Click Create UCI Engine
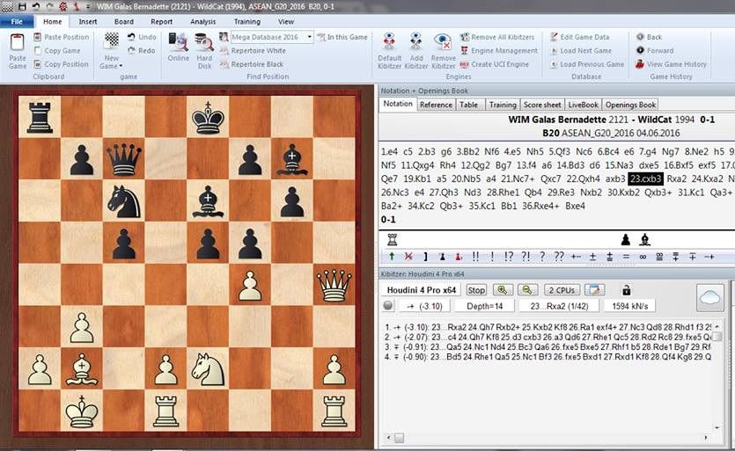 495,64
